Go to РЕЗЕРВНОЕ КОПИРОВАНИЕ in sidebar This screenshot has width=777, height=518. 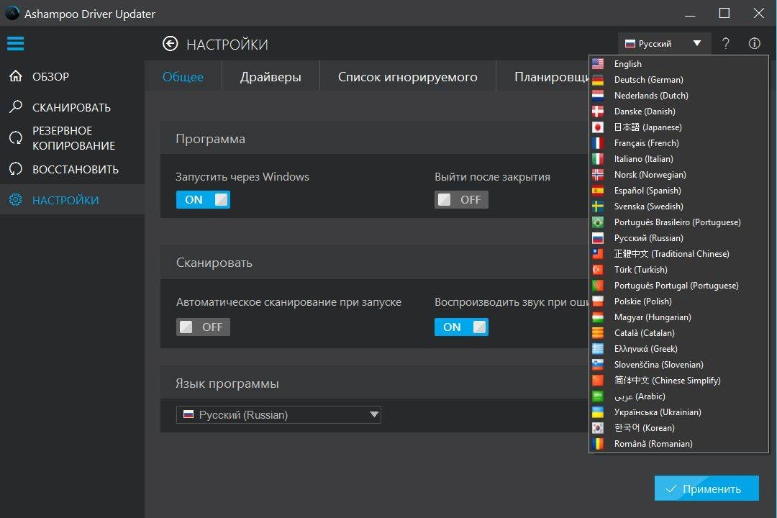pos(73,138)
